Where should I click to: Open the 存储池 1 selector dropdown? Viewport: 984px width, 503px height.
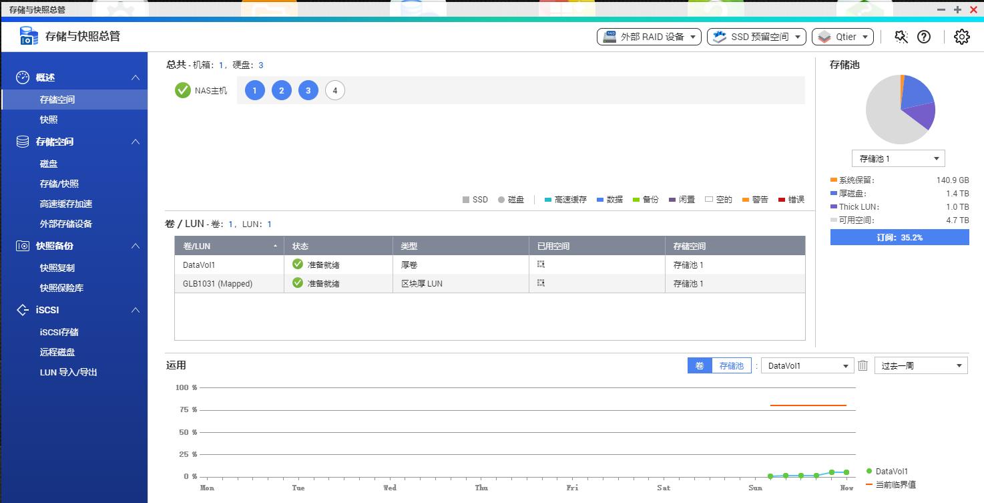click(898, 158)
